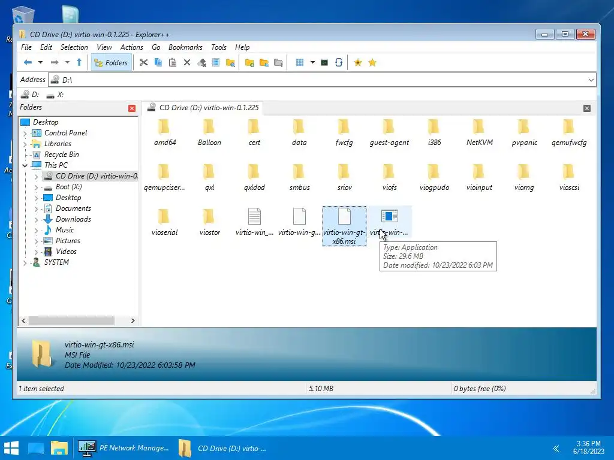
Task: Click the Move To folder icon
Action: pos(278,62)
